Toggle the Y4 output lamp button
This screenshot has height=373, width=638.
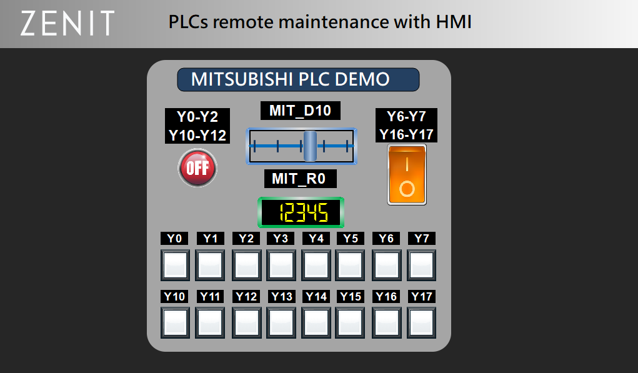click(x=316, y=265)
